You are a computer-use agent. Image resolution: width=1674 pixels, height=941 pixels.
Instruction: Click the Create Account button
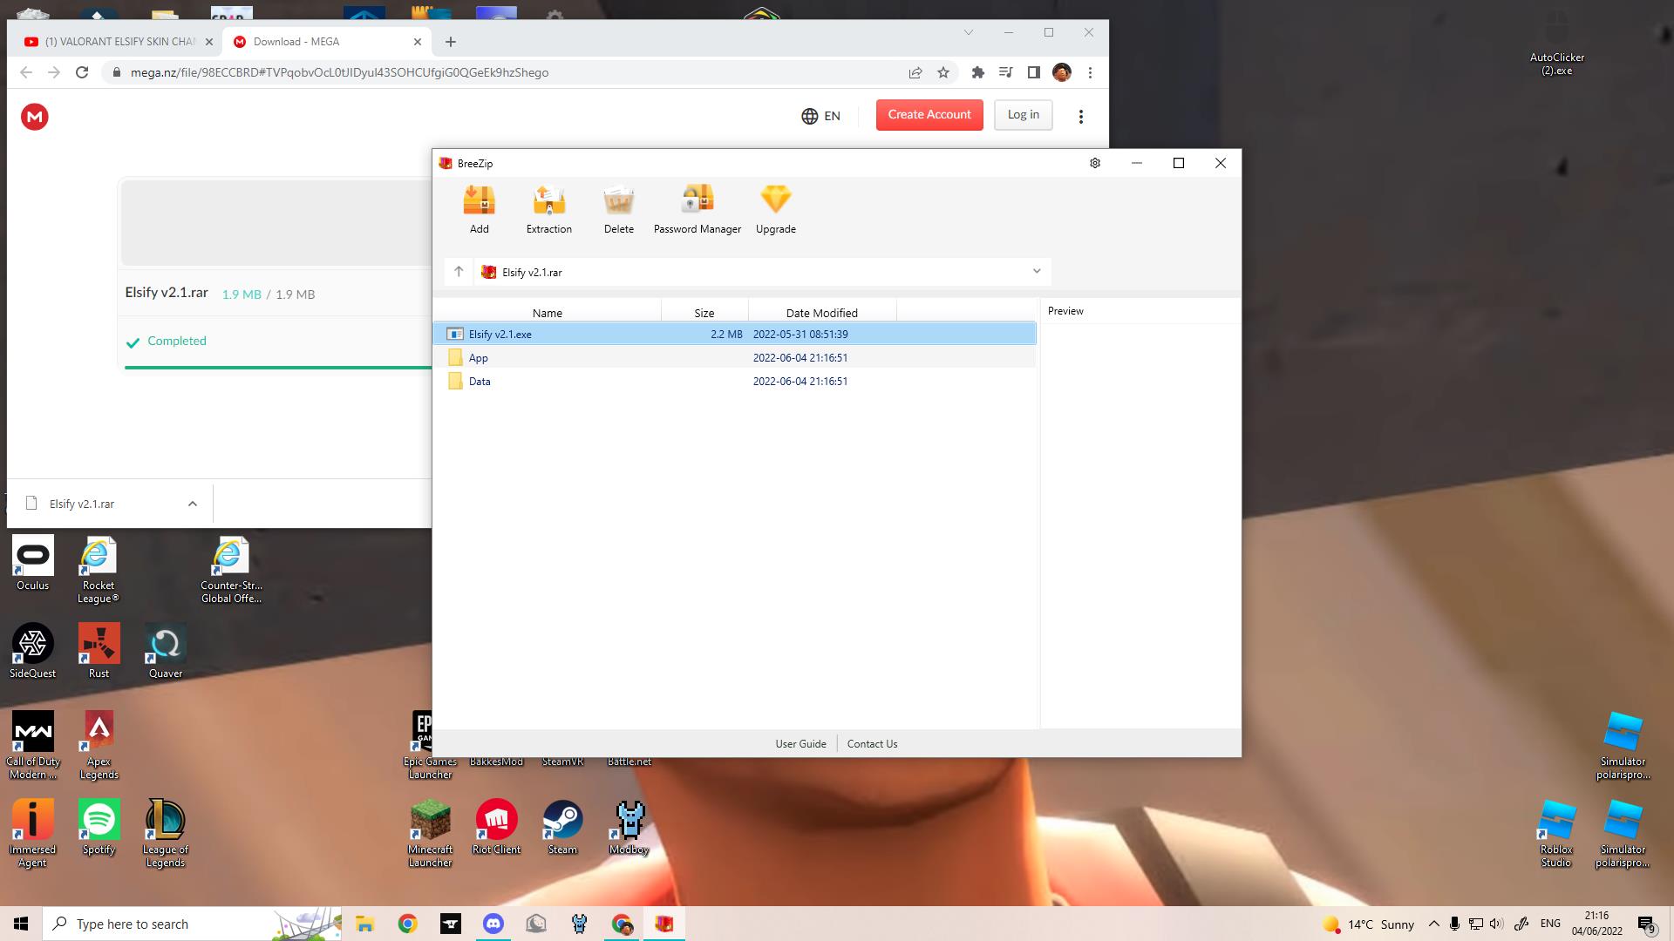tap(929, 115)
